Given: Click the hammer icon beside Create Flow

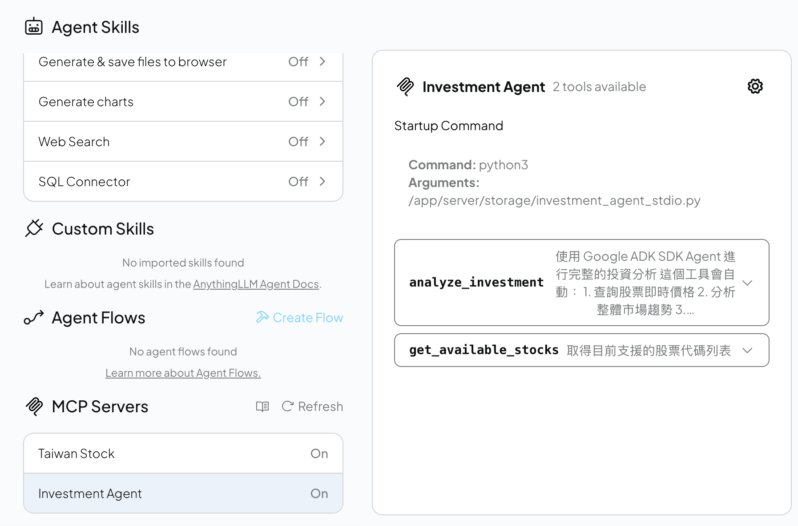Looking at the screenshot, I should point(262,317).
